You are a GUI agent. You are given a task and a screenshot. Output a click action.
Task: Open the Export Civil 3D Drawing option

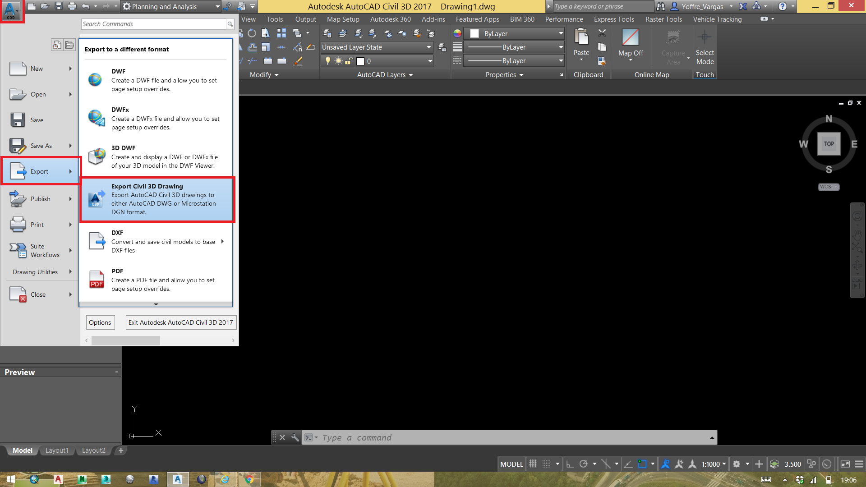pyautogui.click(x=157, y=199)
